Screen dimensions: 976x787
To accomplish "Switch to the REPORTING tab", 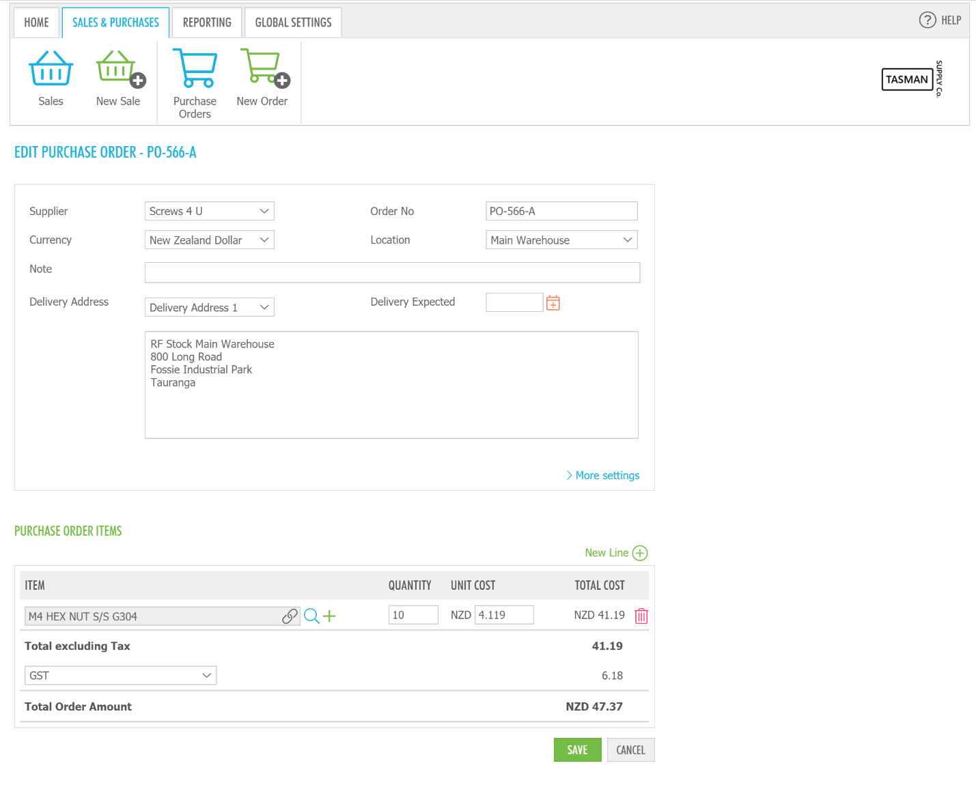I will [206, 22].
